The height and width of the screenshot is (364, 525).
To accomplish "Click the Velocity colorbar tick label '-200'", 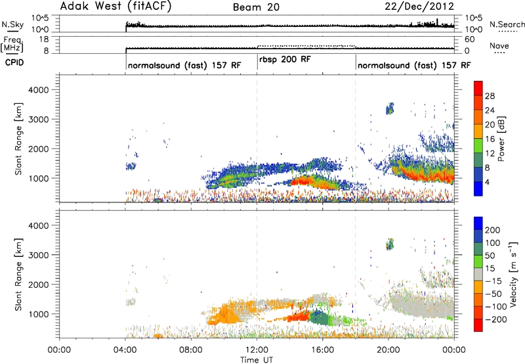I will point(496,319).
